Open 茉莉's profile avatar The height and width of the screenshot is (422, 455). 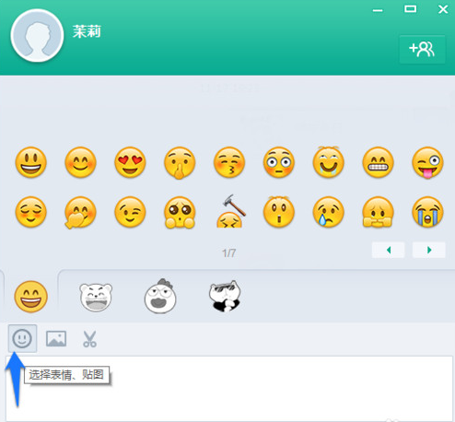pyautogui.click(x=37, y=36)
